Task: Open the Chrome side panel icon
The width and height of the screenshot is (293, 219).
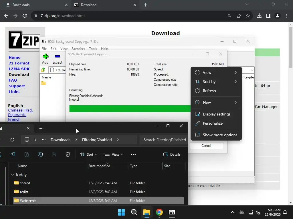Action: coord(268,16)
